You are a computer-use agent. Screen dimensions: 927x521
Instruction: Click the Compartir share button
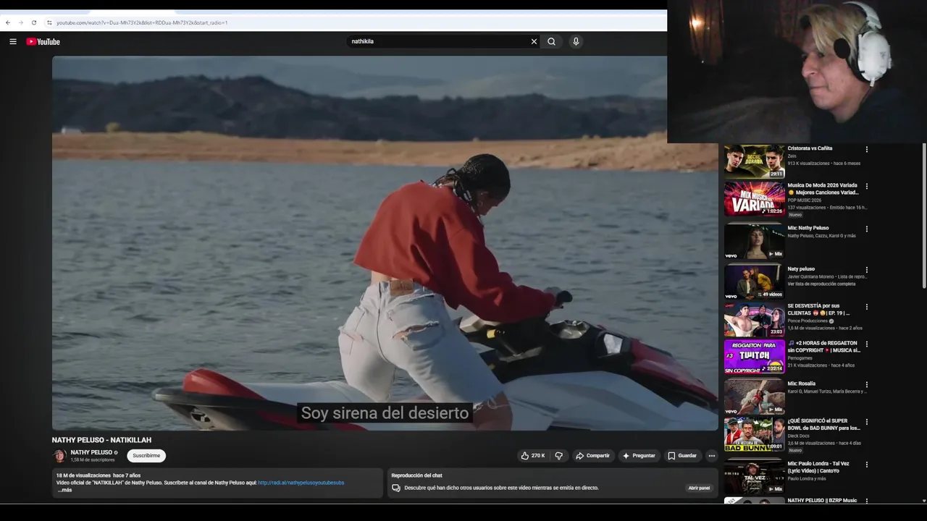pyautogui.click(x=592, y=456)
